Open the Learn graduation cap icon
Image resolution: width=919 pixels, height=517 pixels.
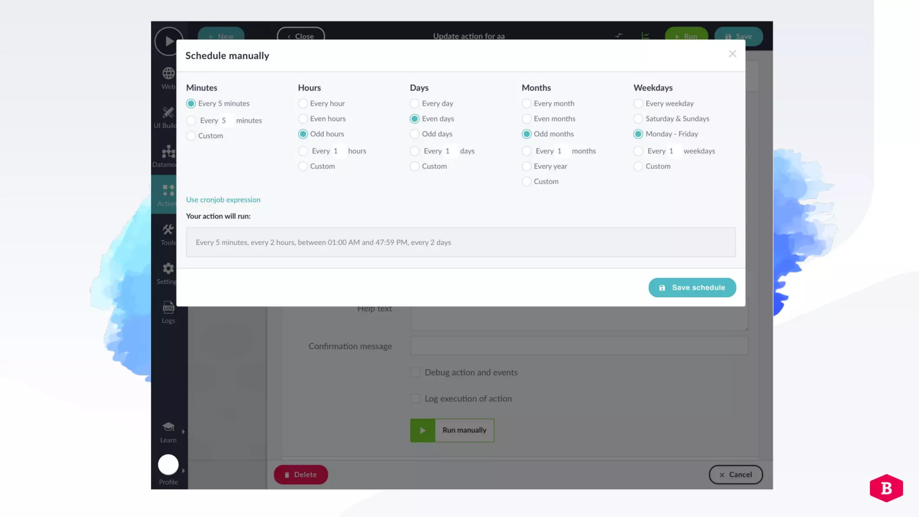[168, 427]
